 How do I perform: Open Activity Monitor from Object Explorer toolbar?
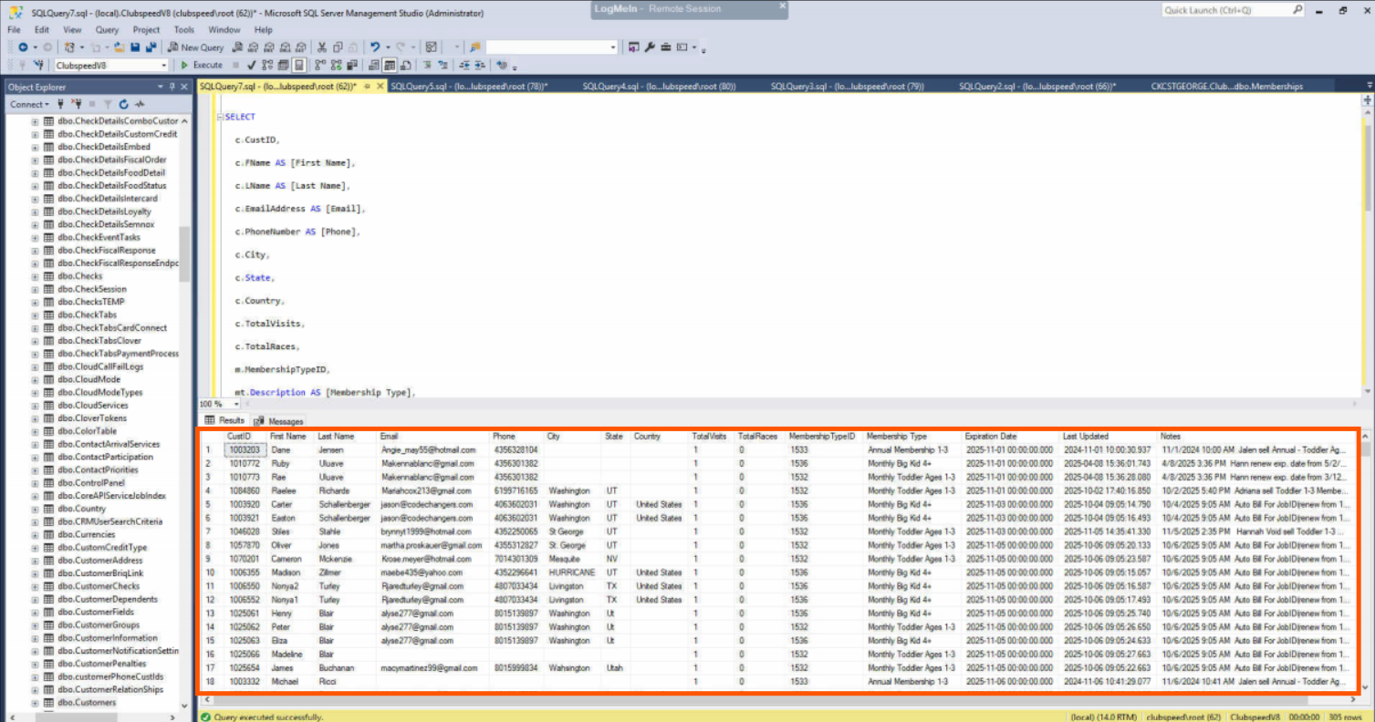point(139,105)
